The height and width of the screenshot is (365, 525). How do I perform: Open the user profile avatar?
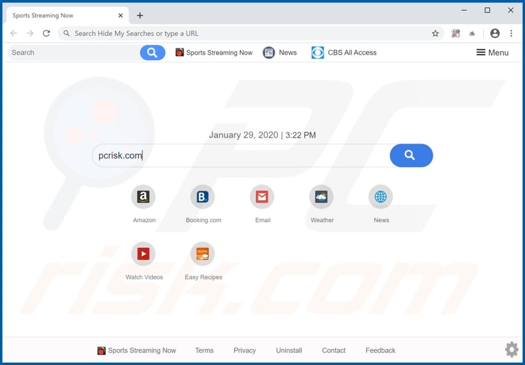click(495, 33)
